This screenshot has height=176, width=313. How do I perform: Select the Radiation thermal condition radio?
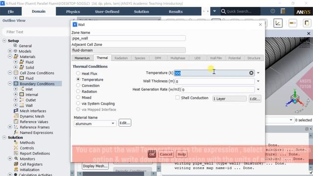click(78, 91)
